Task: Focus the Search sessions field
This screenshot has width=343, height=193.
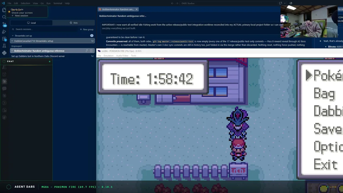Action: [x=44, y=29]
